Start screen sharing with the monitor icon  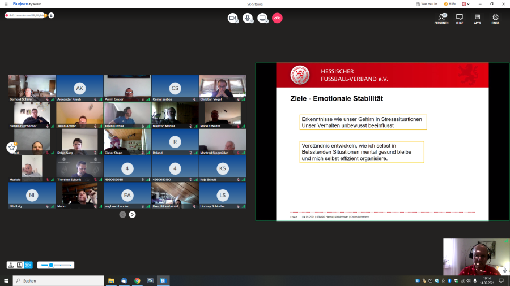(262, 18)
